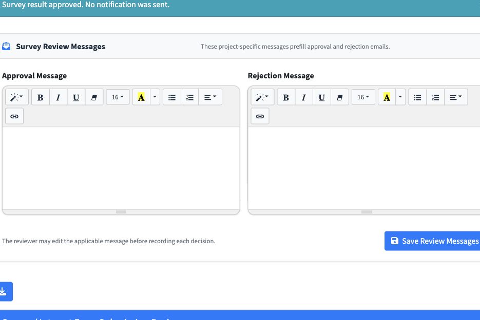Insert bulleted list in Rejection Message
Viewport: 480px width, 320px height.
pos(417,97)
